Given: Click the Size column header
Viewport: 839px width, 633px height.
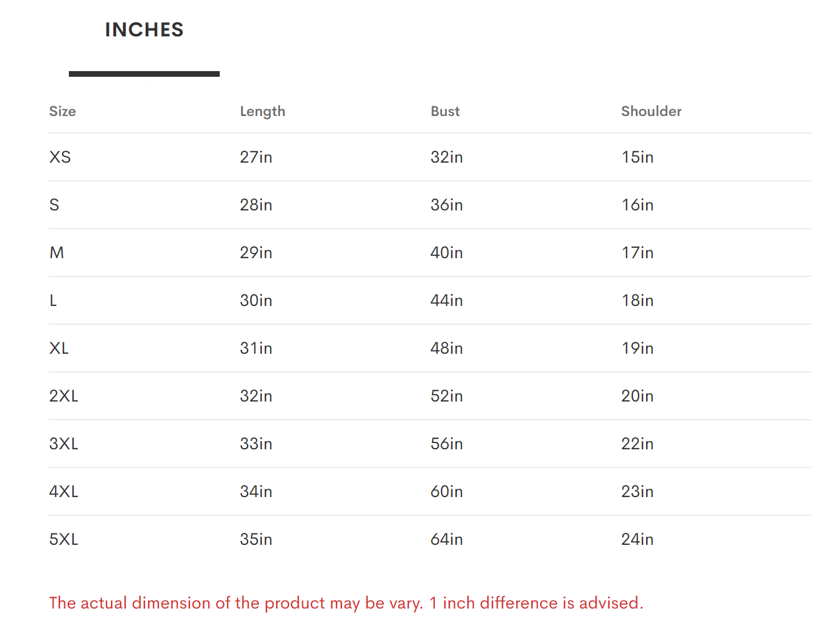Looking at the screenshot, I should [63, 111].
